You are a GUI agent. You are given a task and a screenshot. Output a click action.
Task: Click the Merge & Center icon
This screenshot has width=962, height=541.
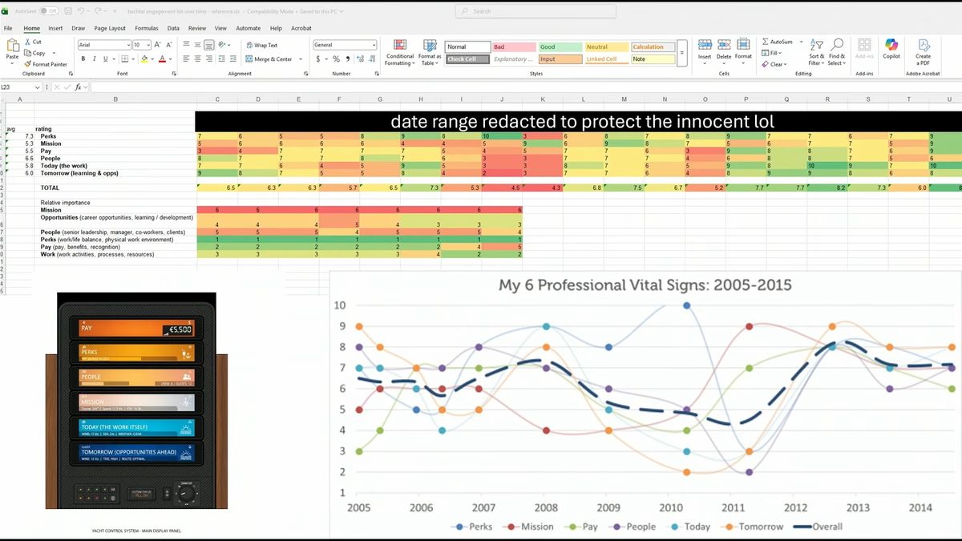coord(249,59)
